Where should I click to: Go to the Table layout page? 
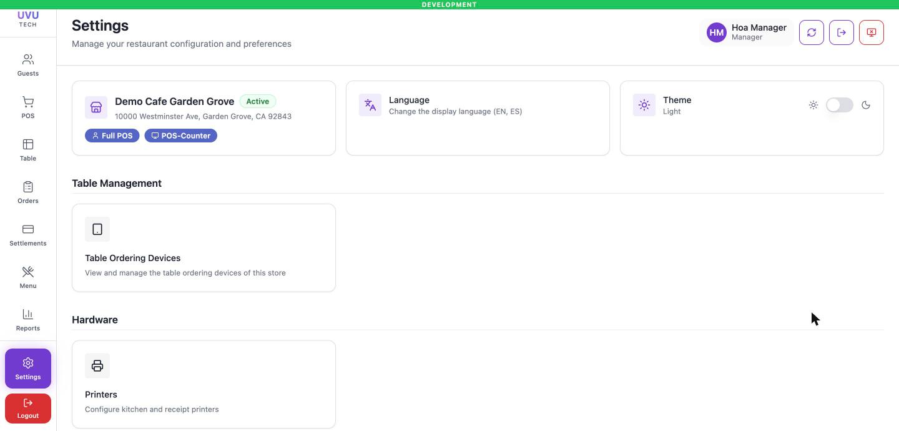28,150
